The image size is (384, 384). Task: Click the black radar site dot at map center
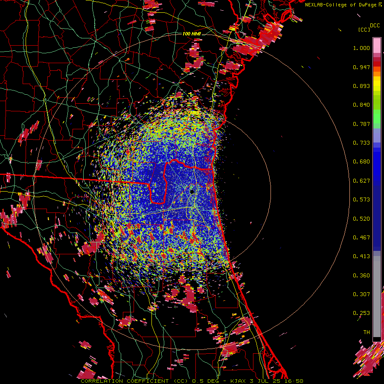(x=192, y=192)
